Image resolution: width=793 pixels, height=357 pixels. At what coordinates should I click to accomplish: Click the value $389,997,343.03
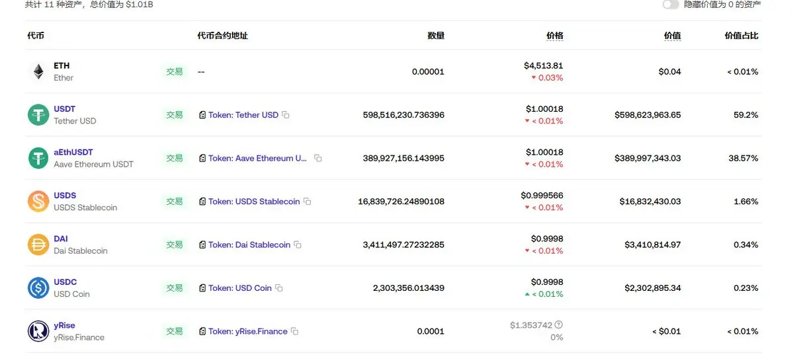(x=648, y=158)
